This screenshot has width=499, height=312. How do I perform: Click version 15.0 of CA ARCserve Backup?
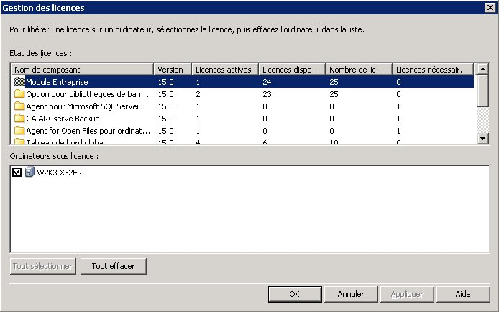click(x=166, y=119)
